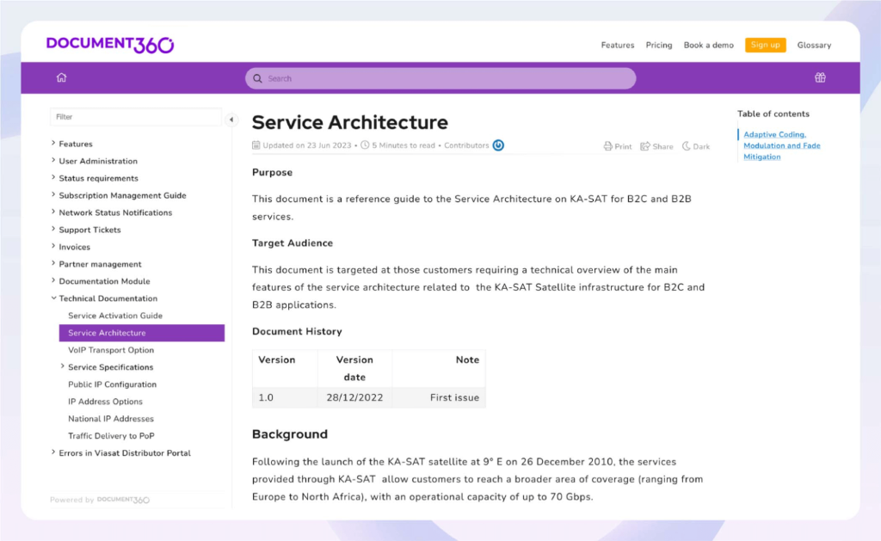This screenshot has width=881, height=541.
Task: Open Book a demo page
Action: (709, 45)
